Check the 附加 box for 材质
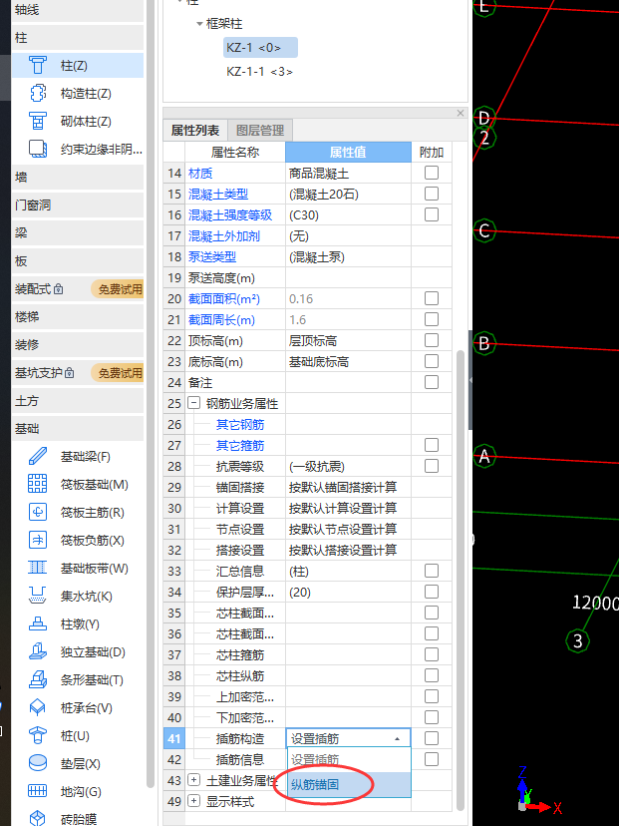Image resolution: width=619 pixels, height=826 pixels. [432, 173]
